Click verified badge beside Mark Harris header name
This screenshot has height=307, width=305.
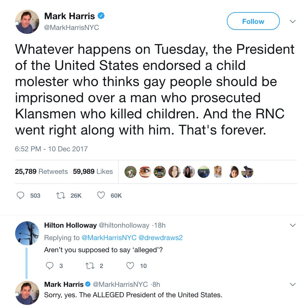click(x=101, y=15)
